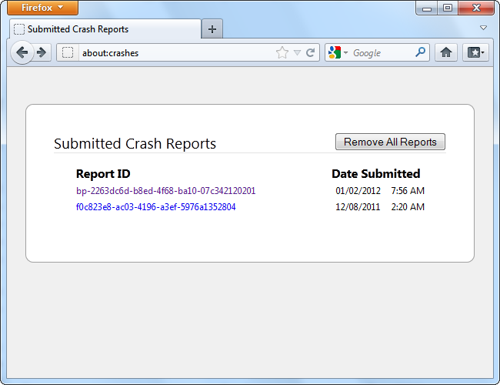Select the date 01/02/2012
500x385 pixels.
(x=358, y=191)
